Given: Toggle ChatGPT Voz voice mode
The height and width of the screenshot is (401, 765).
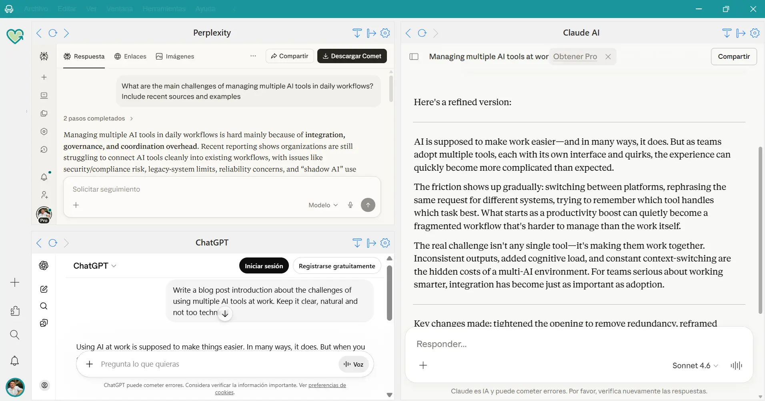Looking at the screenshot, I should (x=354, y=364).
